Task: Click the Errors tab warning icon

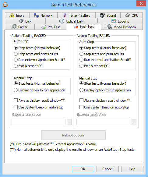Action: point(12,15)
